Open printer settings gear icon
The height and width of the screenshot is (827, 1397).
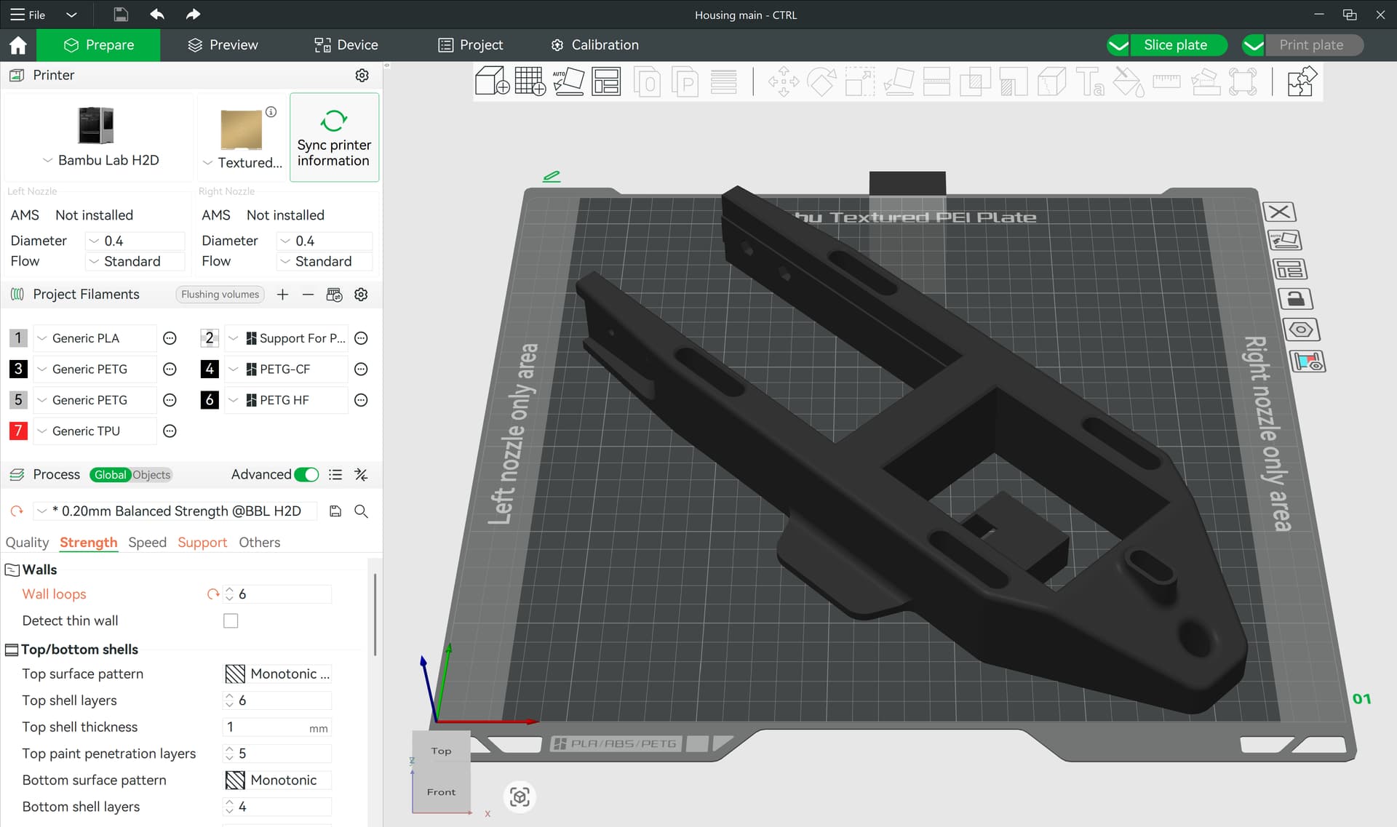[x=362, y=76]
